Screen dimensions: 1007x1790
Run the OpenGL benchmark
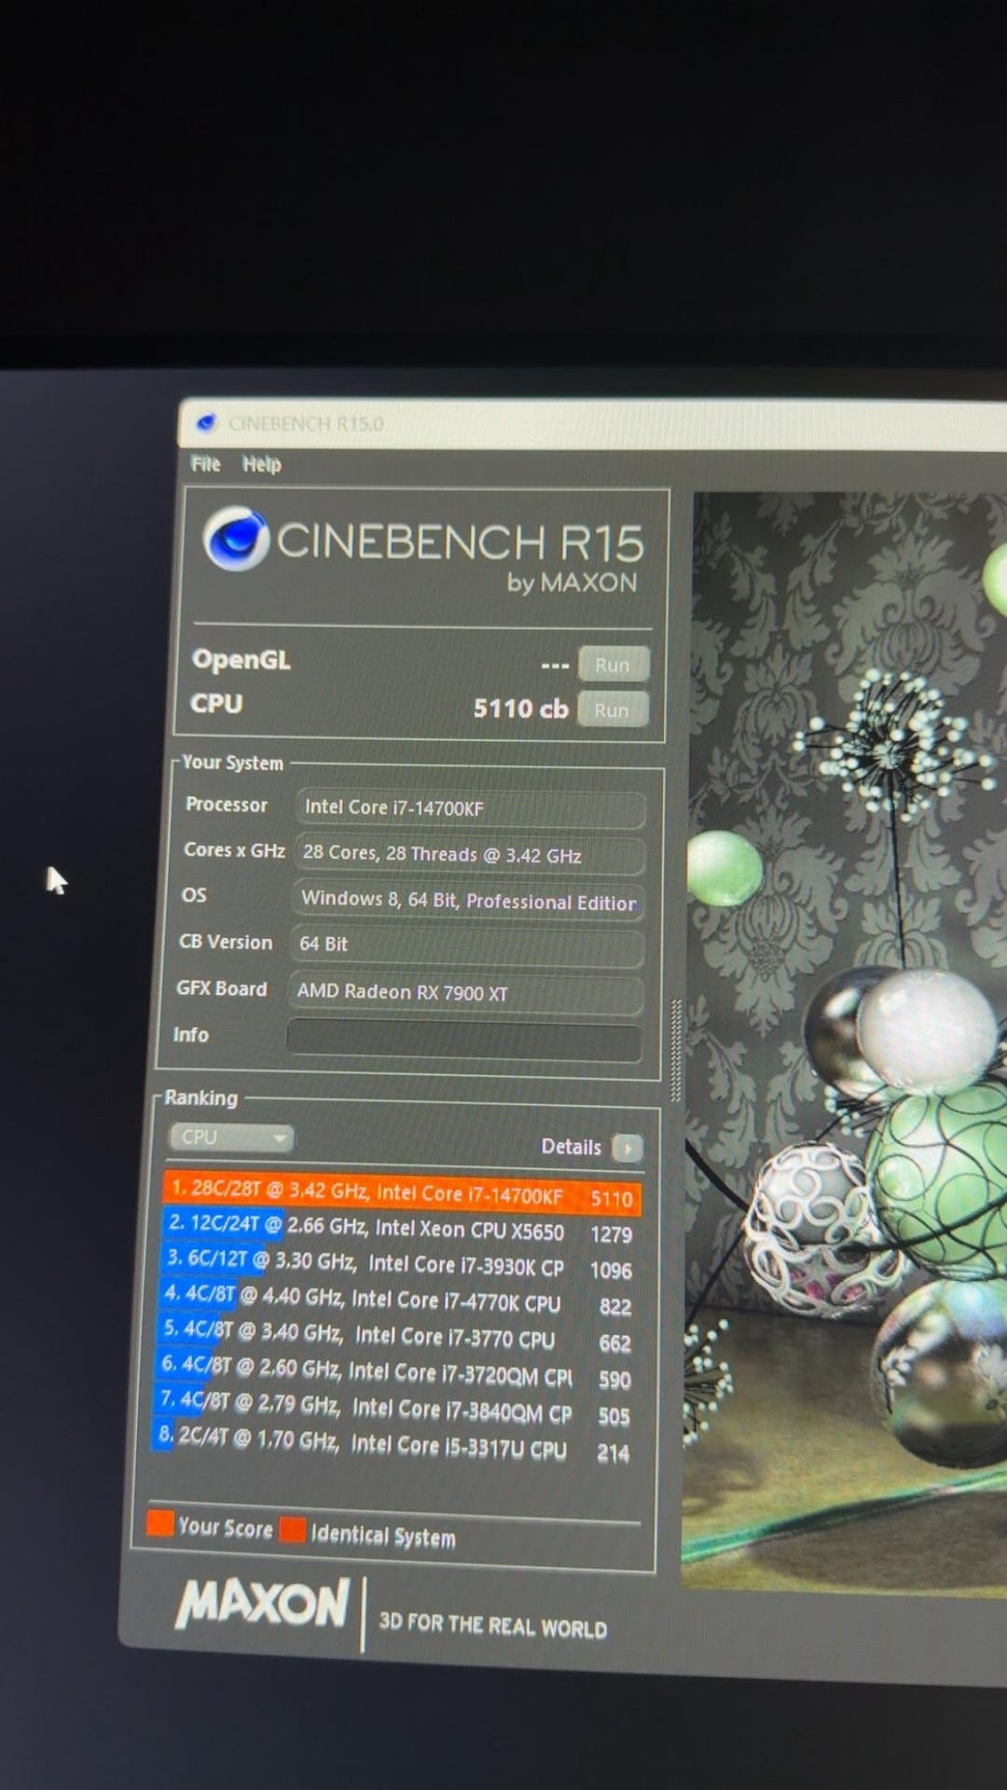pyautogui.click(x=613, y=665)
